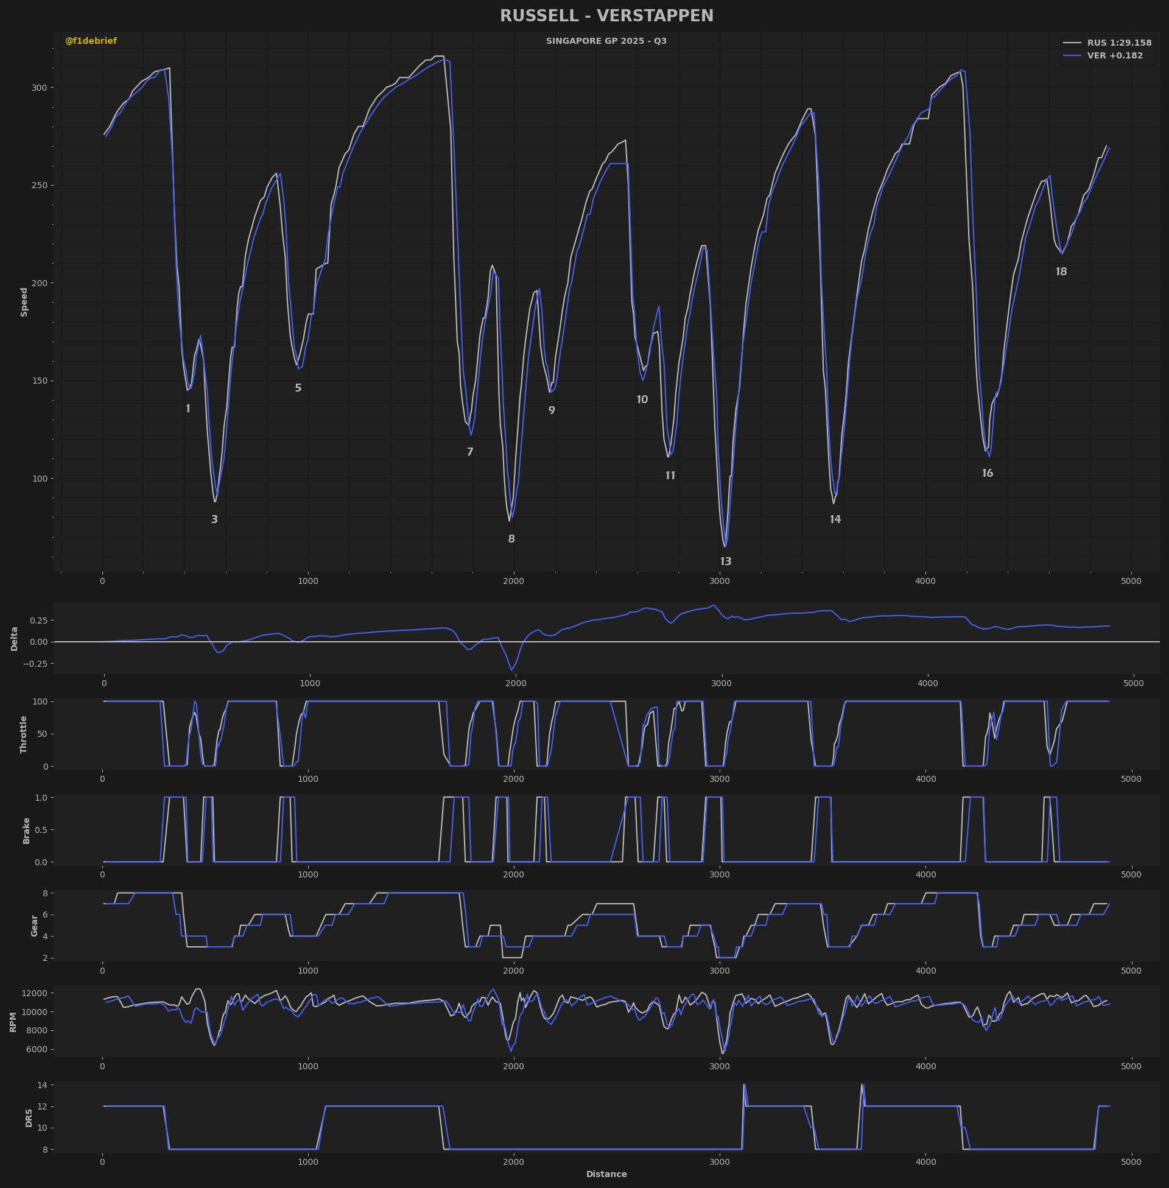
Task: Click the 3000 tick under the Speed plot
Action: pyautogui.click(x=720, y=581)
